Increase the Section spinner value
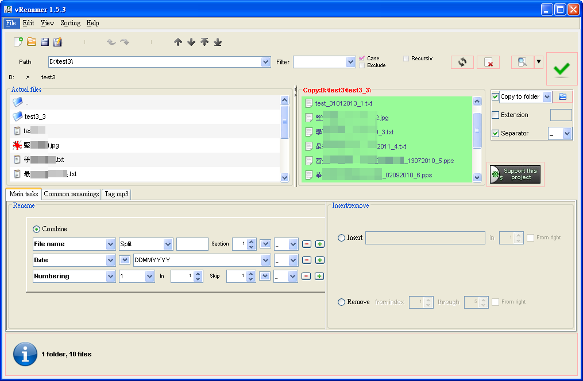 pyautogui.click(x=252, y=242)
